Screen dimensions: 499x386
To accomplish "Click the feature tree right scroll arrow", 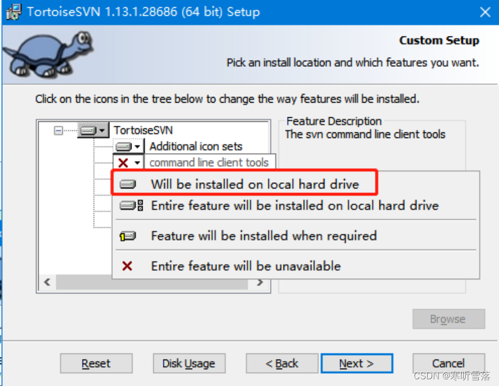I will pos(260,282).
